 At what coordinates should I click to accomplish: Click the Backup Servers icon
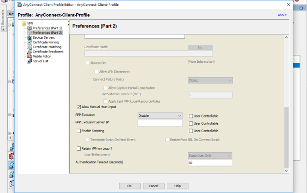coord(30,37)
